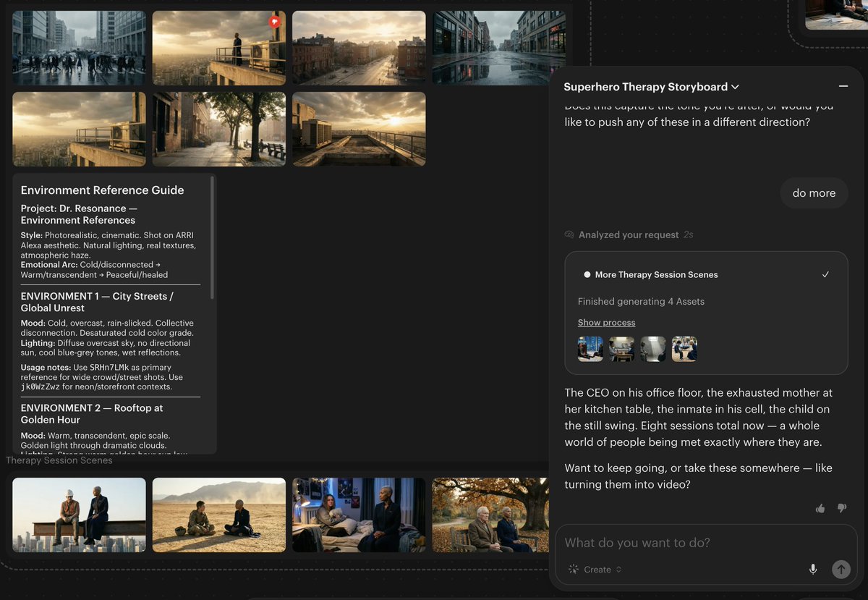Screen dimensions: 868x600
Task: Select the rainy crowd with umbrellas image
Action: point(79,48)
